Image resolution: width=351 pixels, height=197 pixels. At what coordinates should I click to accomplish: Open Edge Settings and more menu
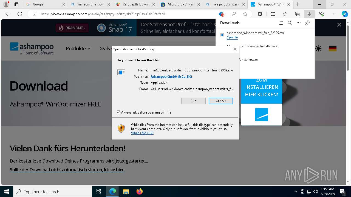coord(333,14)
